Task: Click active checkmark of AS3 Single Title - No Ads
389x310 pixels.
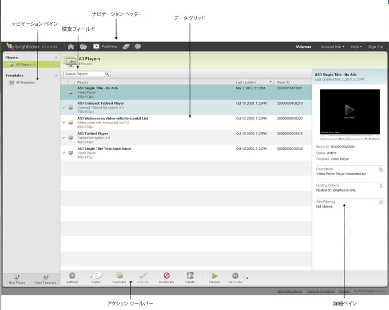Action: point(63,92)
